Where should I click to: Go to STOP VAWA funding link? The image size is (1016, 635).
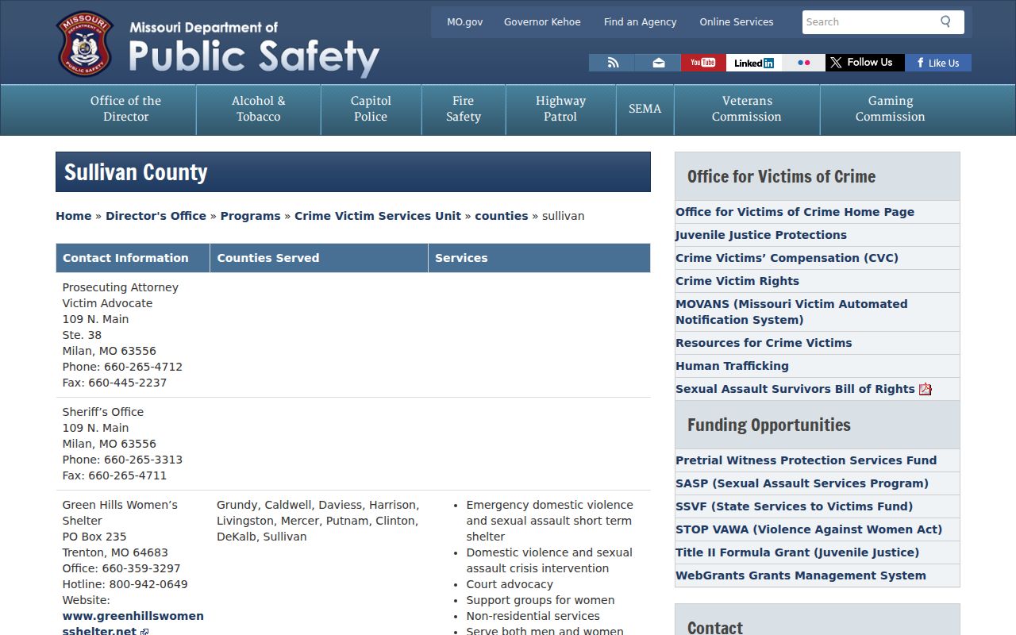click(809, 529)
